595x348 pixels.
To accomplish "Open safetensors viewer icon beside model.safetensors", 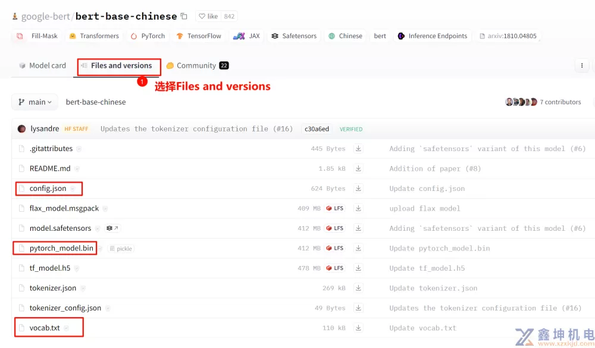I will (112, 228).
